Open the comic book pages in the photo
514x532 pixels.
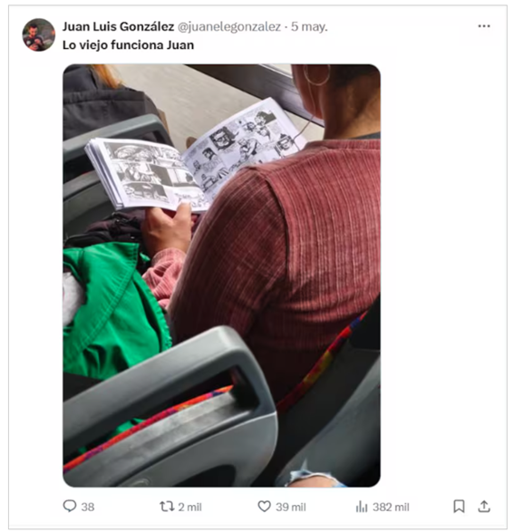pyautogui.click(x=195, y=155)
